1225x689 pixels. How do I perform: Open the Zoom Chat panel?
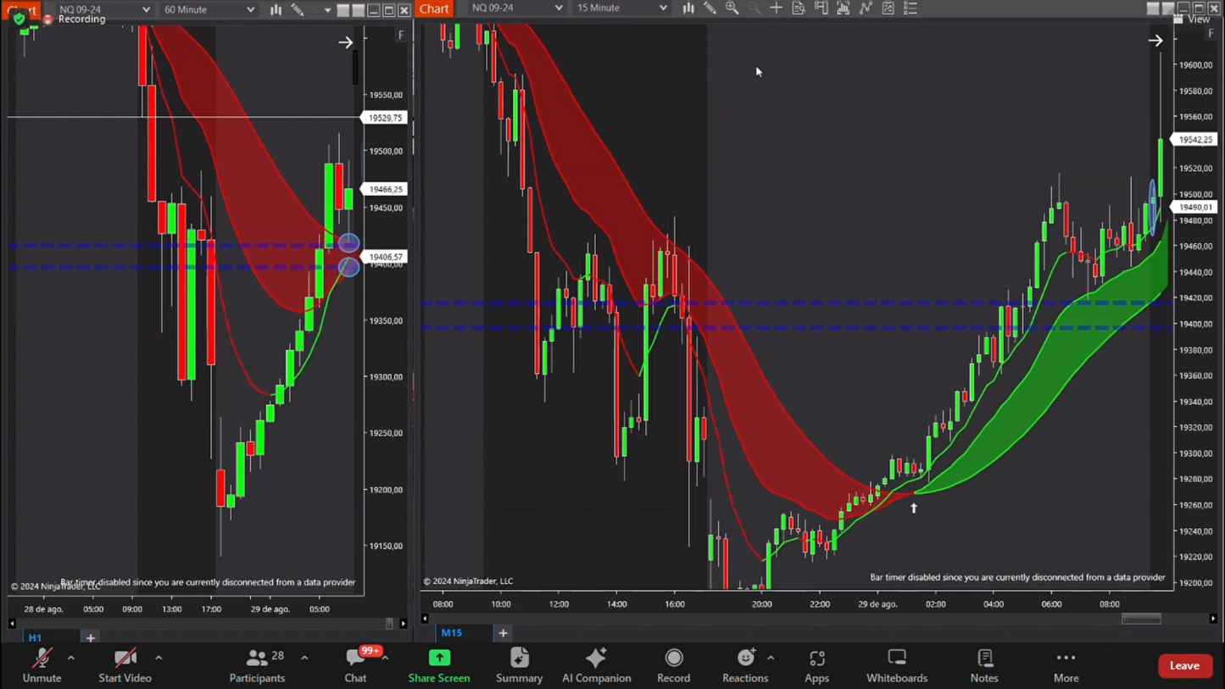pyautogui.click(x=355, y=666)
